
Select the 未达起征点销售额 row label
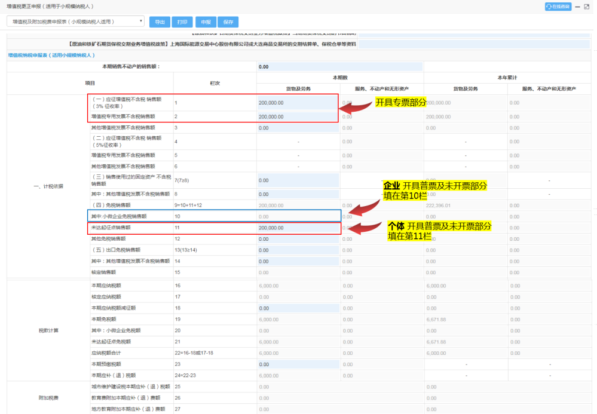tap(111, 228)
